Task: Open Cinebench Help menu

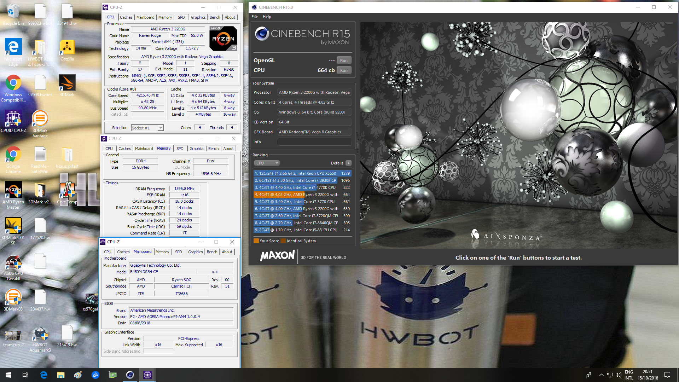Action: click(267, 17)
